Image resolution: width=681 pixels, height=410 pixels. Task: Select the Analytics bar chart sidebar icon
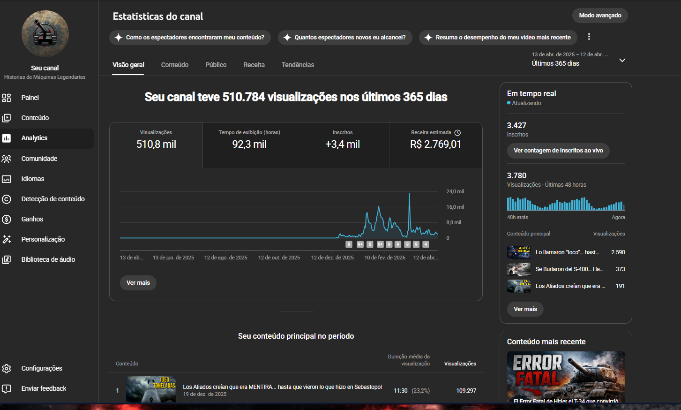7,138
